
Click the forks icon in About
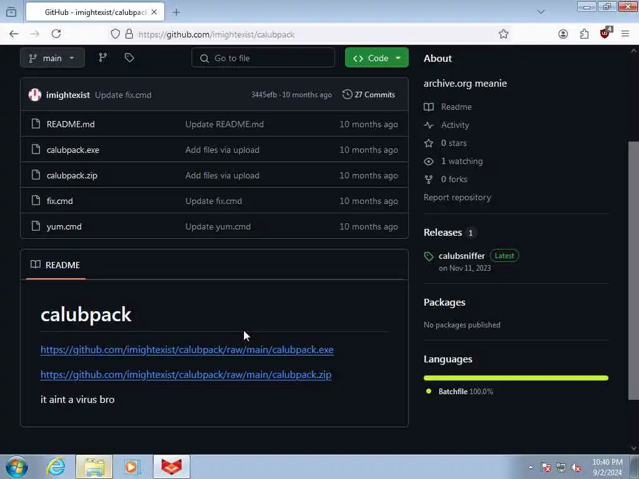(x=429, y=179)
